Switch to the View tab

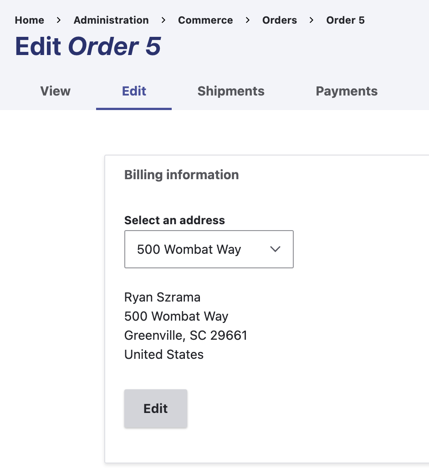pyautogui.click(x=55, y=91)
